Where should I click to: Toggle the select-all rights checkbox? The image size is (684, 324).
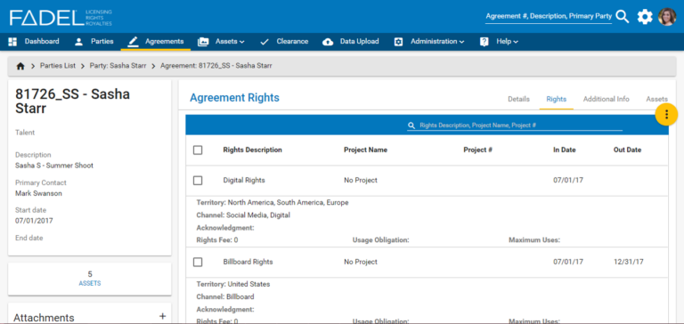[198, 150]
